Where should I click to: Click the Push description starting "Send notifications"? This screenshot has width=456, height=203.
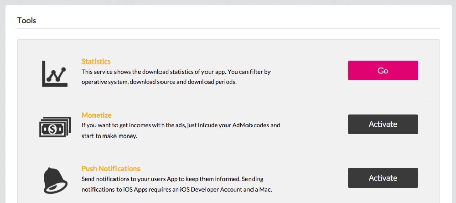(177, 184)
